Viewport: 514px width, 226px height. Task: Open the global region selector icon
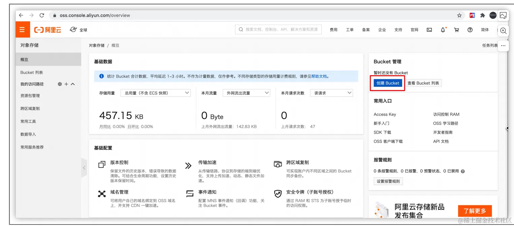pos(73,30)
